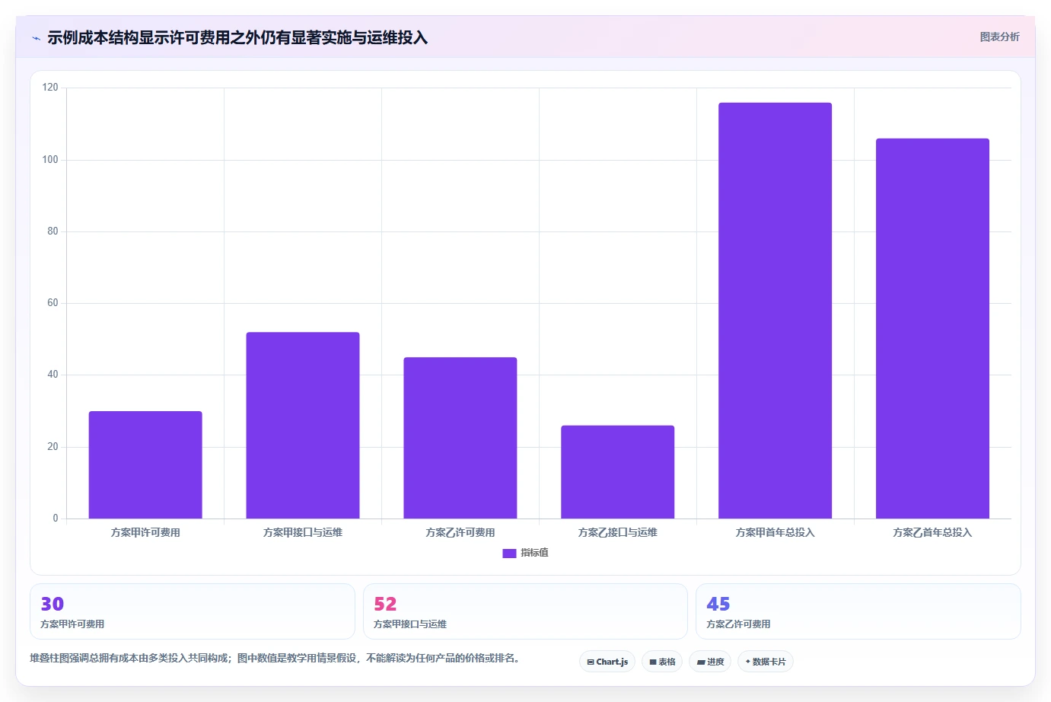Screen dimensions: 1051x702
Task: Click the lightning icon beside the chart title
Action: tap(36, 38)
